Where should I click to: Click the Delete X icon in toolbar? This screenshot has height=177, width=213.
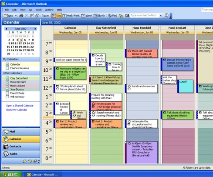point(27,15)
